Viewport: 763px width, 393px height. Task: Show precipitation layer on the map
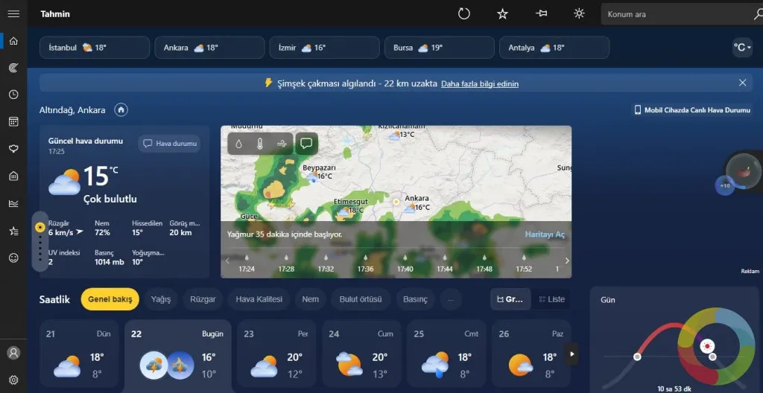click(239, 144)
